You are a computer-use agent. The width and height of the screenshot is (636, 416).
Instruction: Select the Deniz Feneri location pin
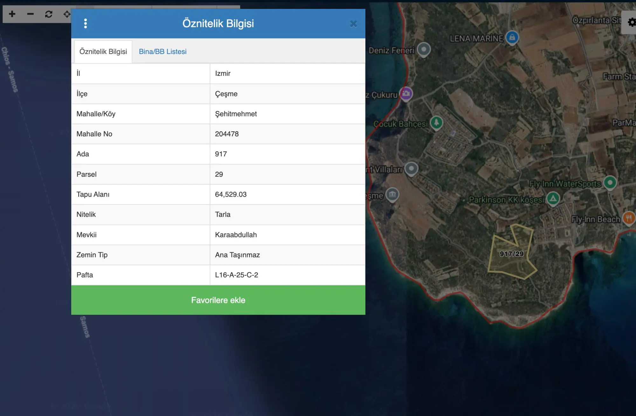click(424, 50)
